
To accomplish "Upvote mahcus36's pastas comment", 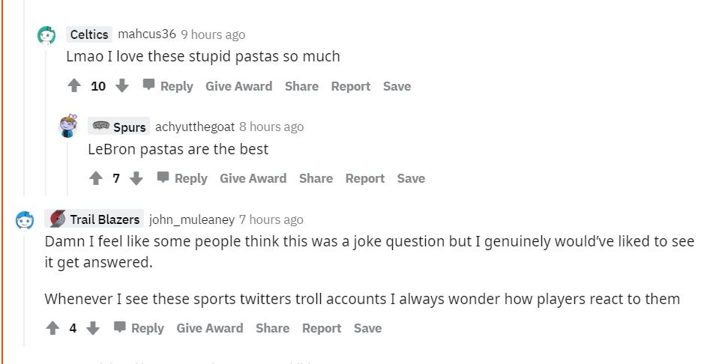I will click(74, 86).
